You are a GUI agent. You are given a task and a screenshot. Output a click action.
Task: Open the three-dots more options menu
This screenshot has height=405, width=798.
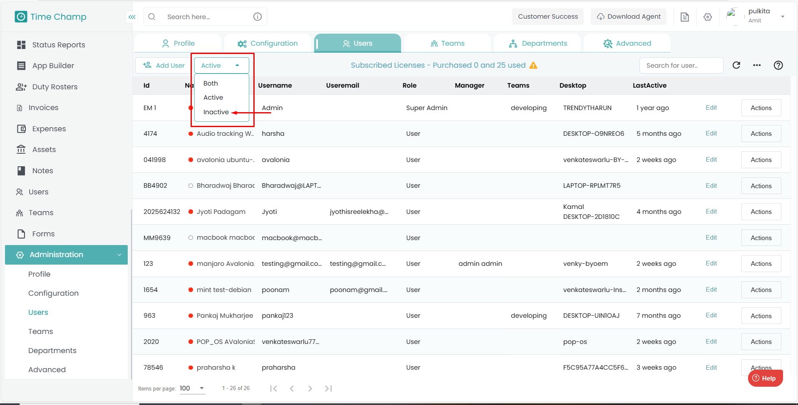click(x=757, y=65)
